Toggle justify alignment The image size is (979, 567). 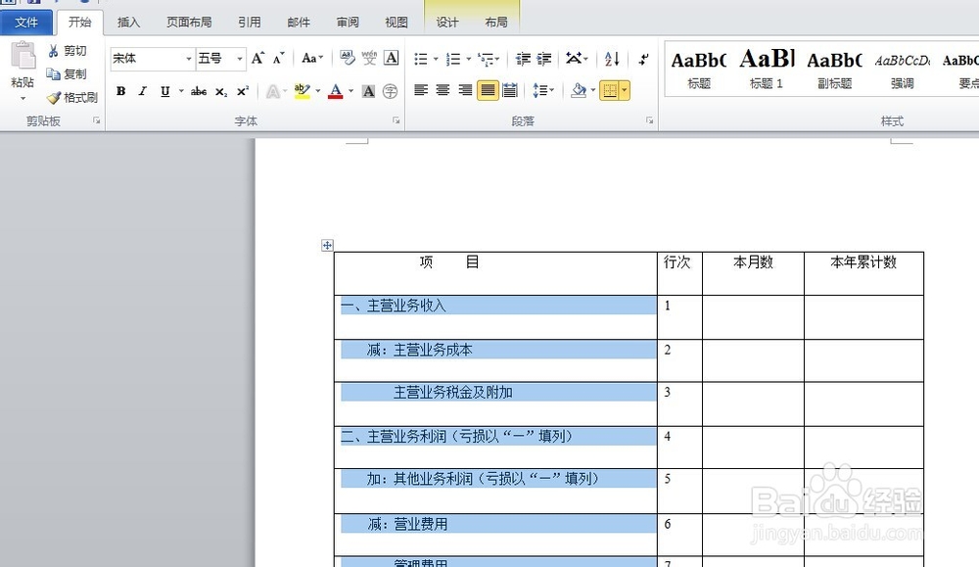point(488,90)
